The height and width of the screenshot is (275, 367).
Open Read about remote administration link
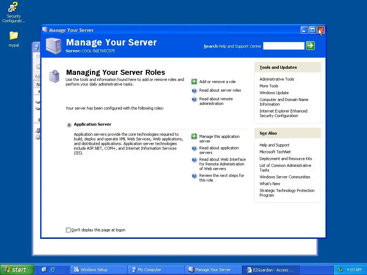(x=216, y=101)
